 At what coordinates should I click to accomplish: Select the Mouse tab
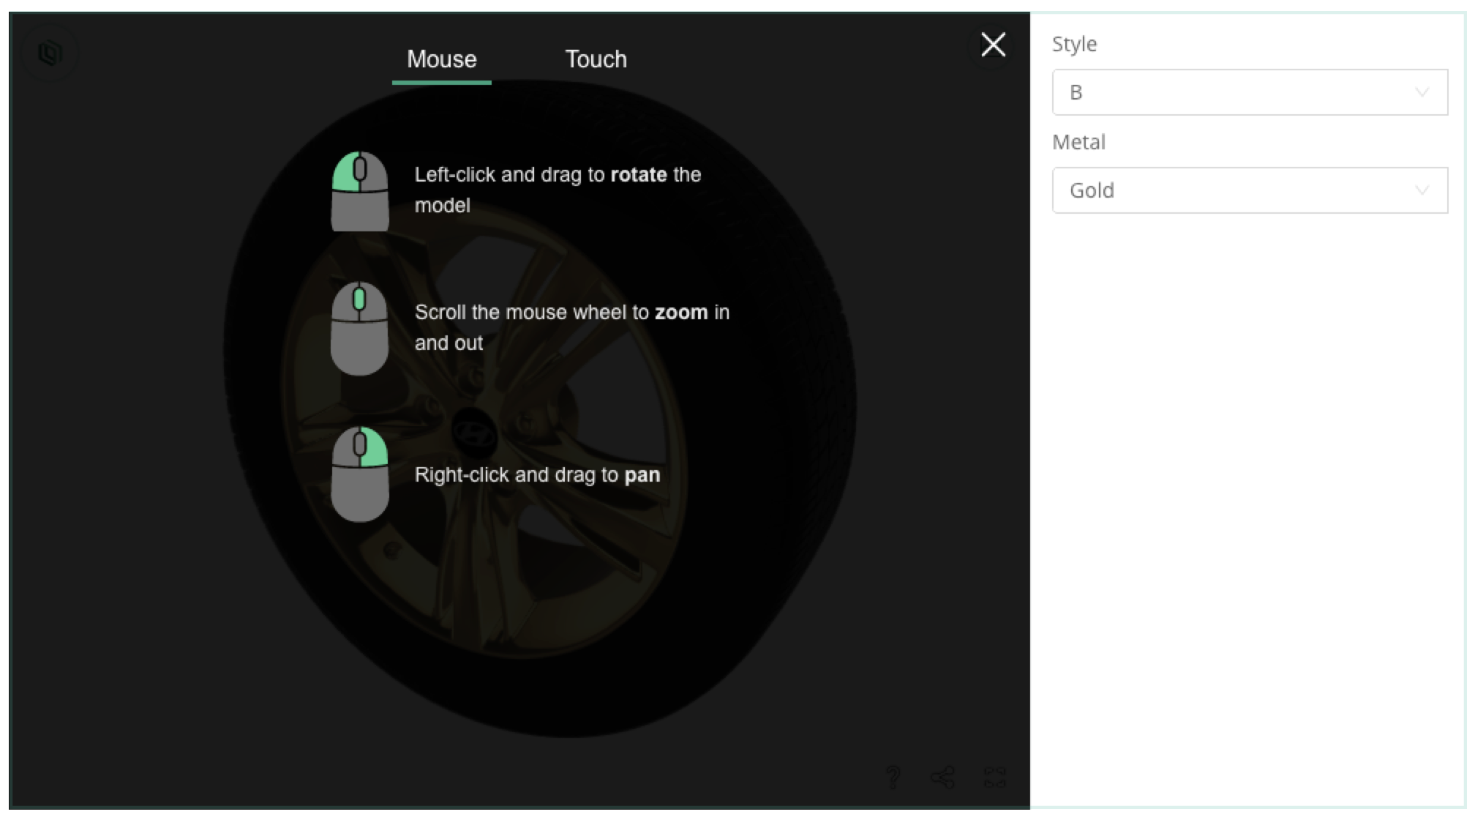pos(441,59)
